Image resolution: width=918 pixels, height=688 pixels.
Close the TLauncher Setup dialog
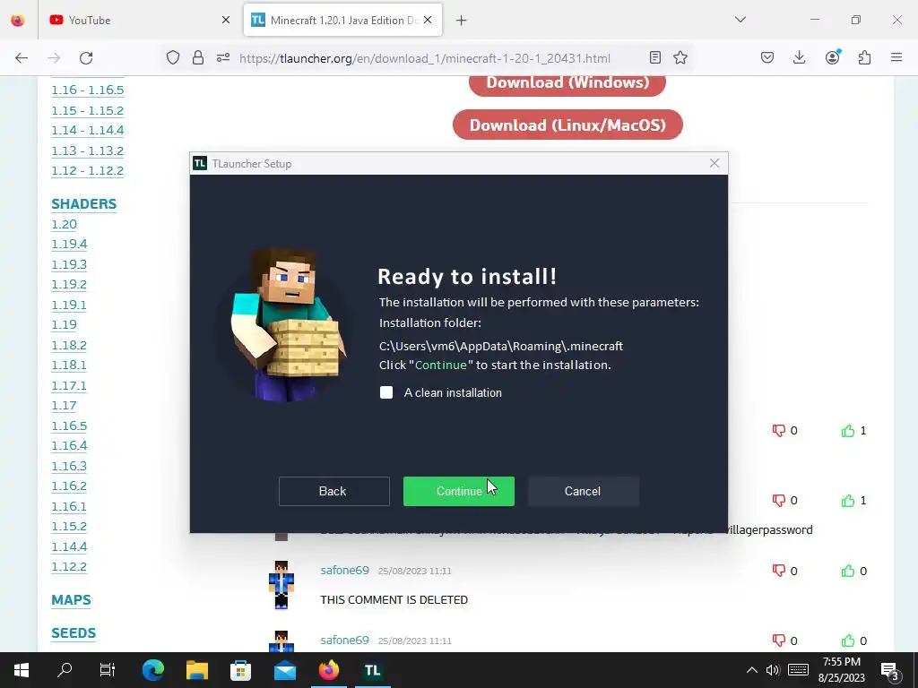point(714,163)
